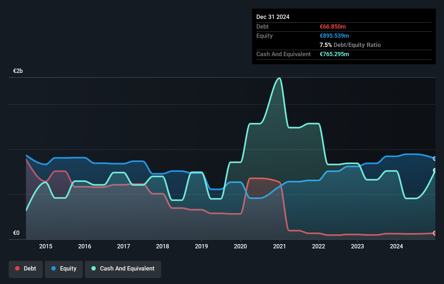Viewport: 444px width, 284px height.
Task: Toggle the Cash And Equivalent series visibility
Action: coord(123,269)
